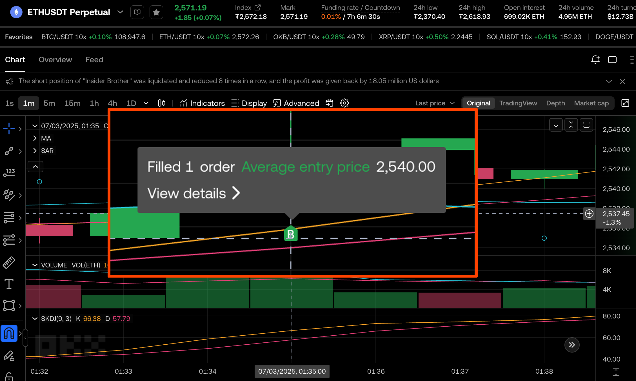
Task: Open the Overview tab
Action: pyautogui.click(x=55, y=60)
